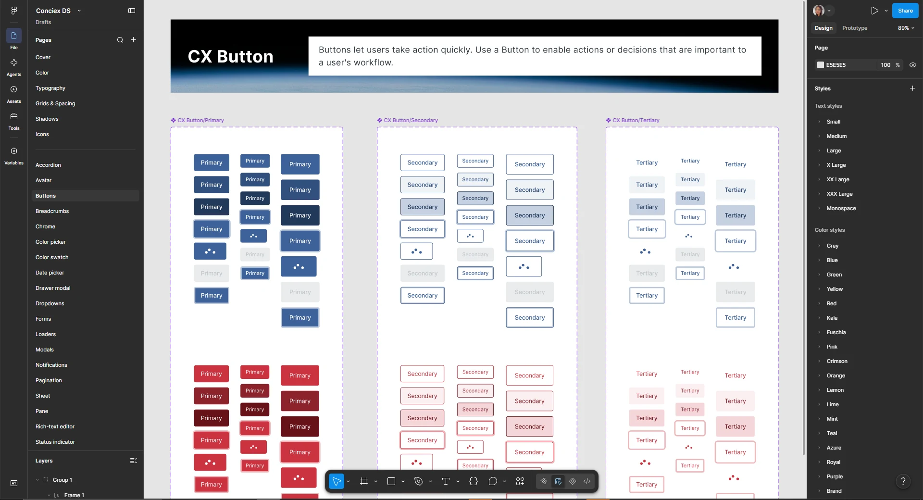Add a new style with plus icon
Screen dimensions: 923x500
pos(912,88)
